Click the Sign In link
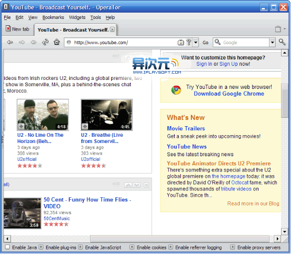This screenshot has width=291, height=254. coord(204,64)
